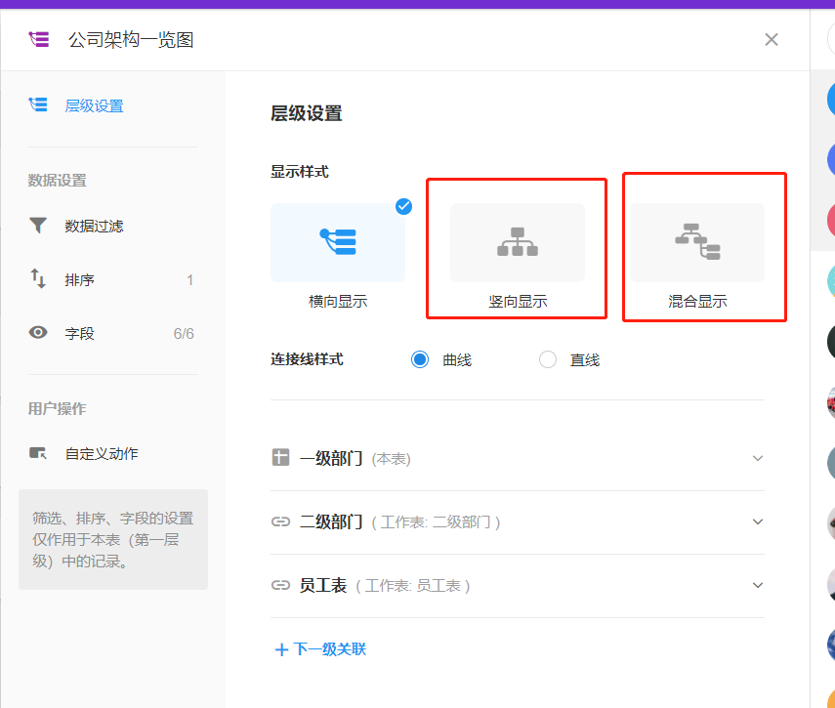Choose the 曲线 connection line radio
835x708 pixels.
(x=420, y=359)
